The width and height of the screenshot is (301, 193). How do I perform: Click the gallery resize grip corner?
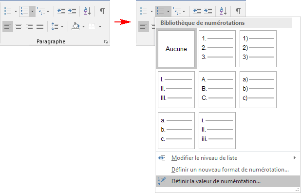click(298, 190)
